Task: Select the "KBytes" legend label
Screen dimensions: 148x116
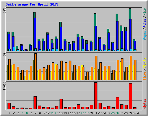Action: point(145,104)
